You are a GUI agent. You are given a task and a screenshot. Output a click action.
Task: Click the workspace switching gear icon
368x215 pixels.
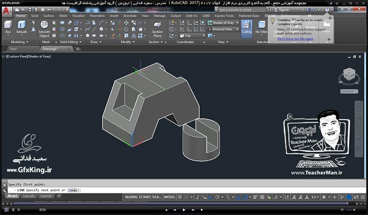324,197
